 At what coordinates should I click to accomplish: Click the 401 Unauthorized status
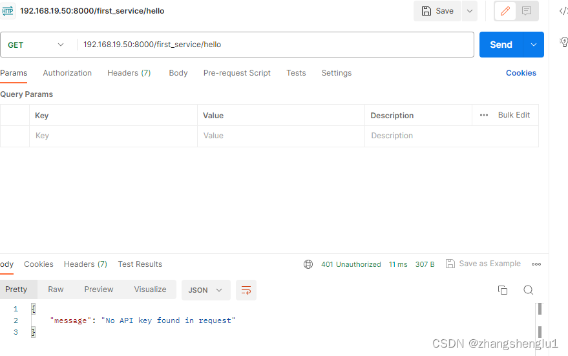pos(351,264)
